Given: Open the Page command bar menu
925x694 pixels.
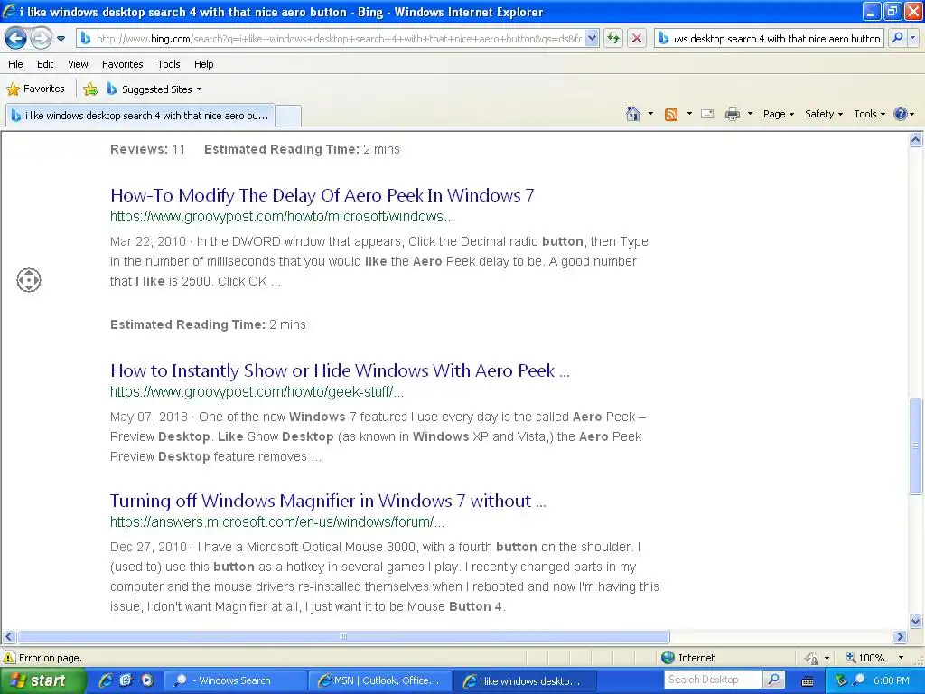Looking at the screenshot, I should point(779,114).
